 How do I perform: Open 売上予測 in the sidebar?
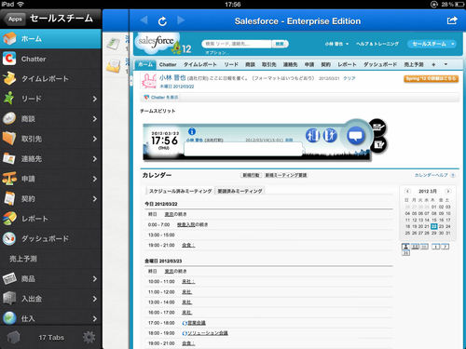(x=50, y=259)
